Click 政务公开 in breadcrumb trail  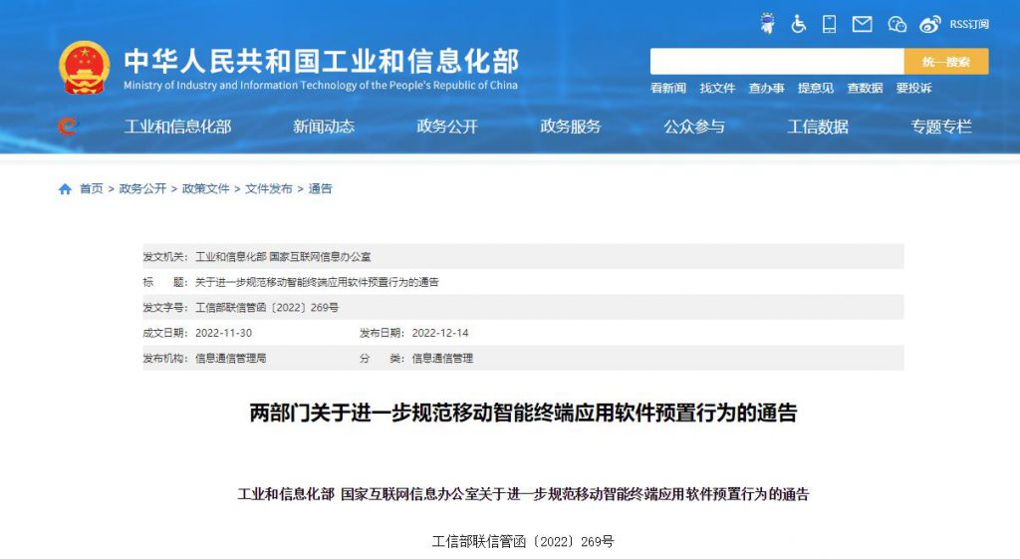point(142,188)
